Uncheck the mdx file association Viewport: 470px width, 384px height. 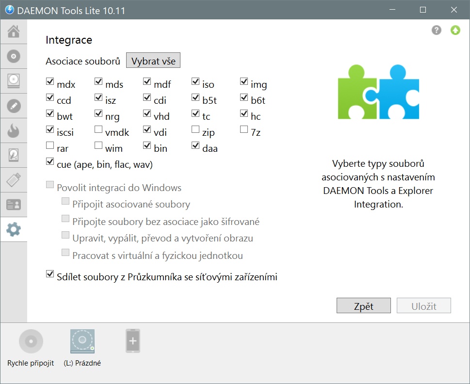coord(50,81)
